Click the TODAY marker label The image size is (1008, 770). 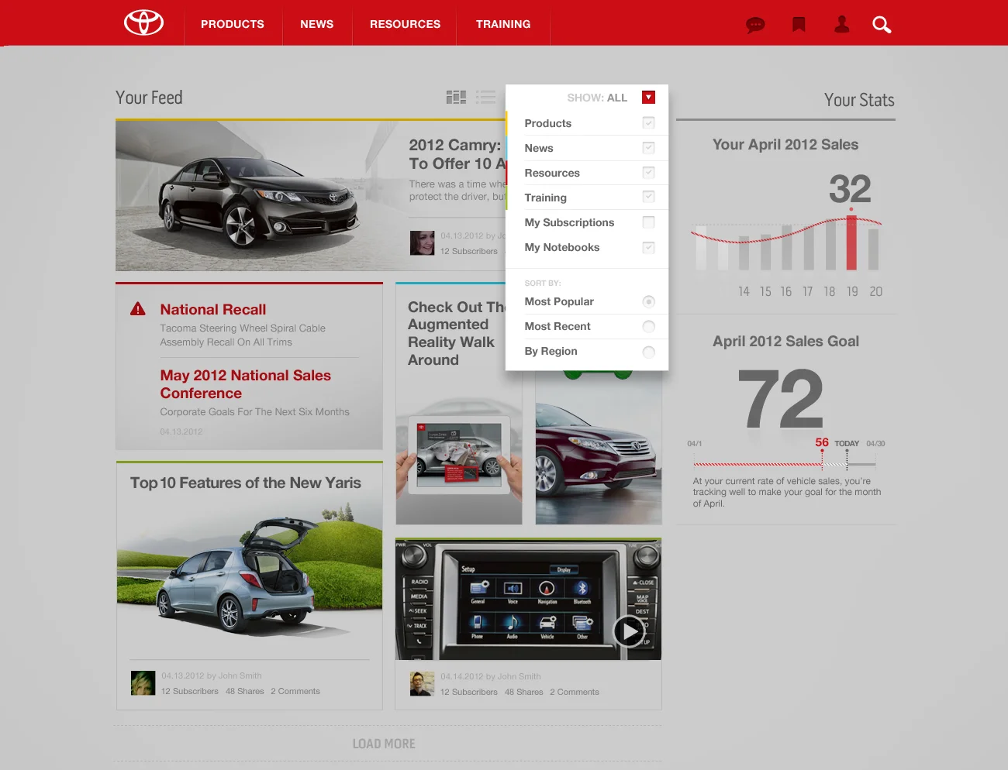coord(847,444)
